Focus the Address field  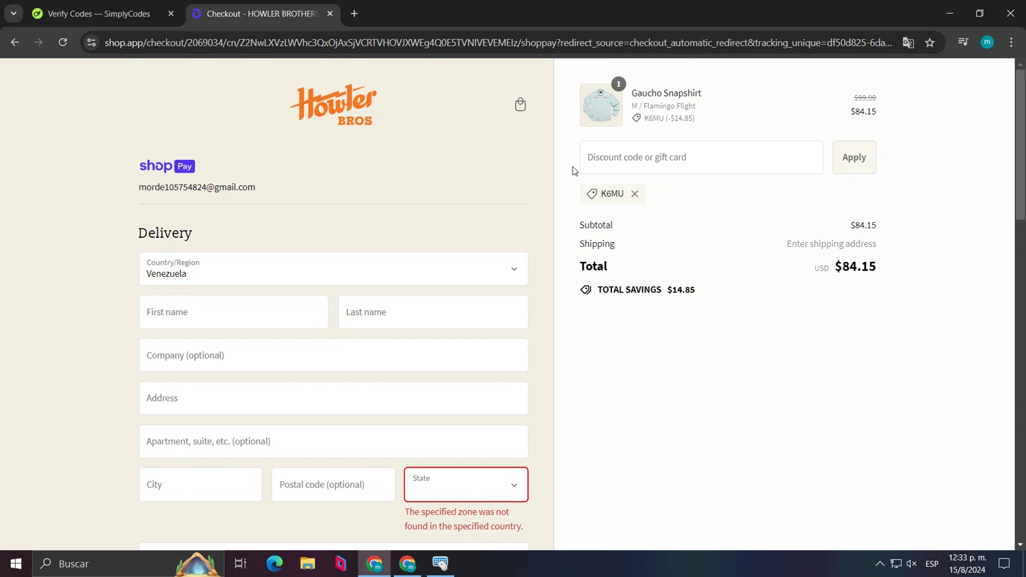(333, 399)
